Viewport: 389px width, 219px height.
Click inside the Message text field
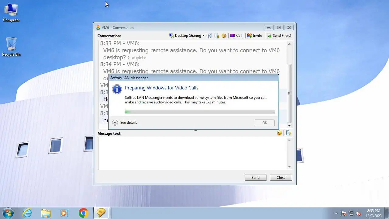[193, 153]
